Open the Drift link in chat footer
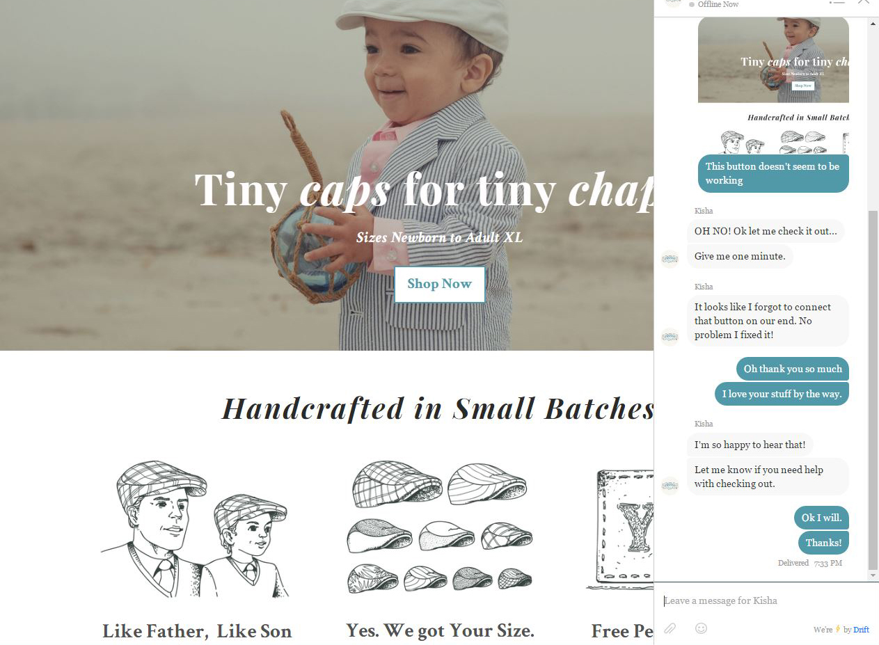The width and height of the screenshot is (879, 645). click(861, 630)
